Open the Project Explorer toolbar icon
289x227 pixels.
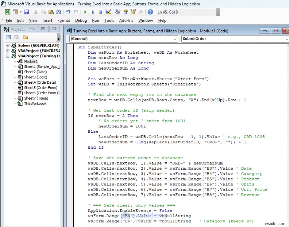coord(118,12)
